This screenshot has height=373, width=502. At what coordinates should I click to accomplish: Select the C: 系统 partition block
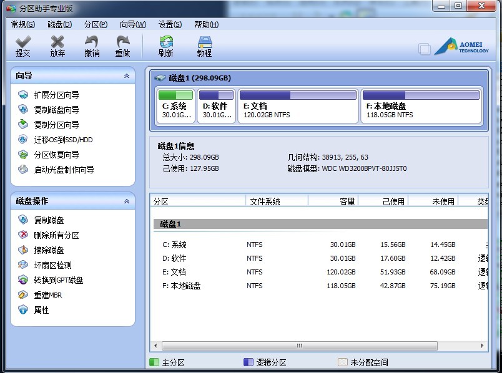pos(175,105)
